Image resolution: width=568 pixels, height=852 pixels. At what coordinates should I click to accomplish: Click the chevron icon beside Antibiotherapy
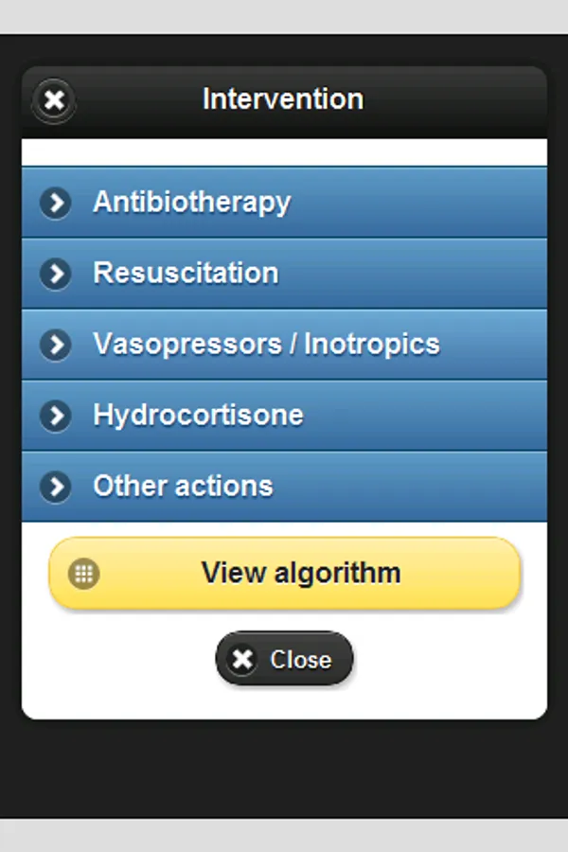click(56, 203)
